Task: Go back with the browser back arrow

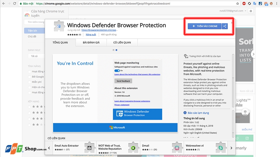Action: pos(4,3)
